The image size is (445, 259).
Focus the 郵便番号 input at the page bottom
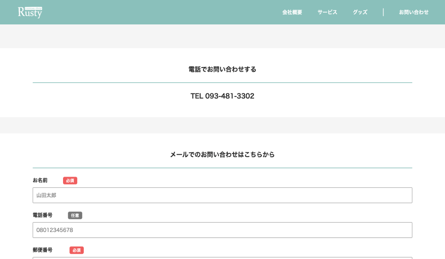click(x=222, y=258)
